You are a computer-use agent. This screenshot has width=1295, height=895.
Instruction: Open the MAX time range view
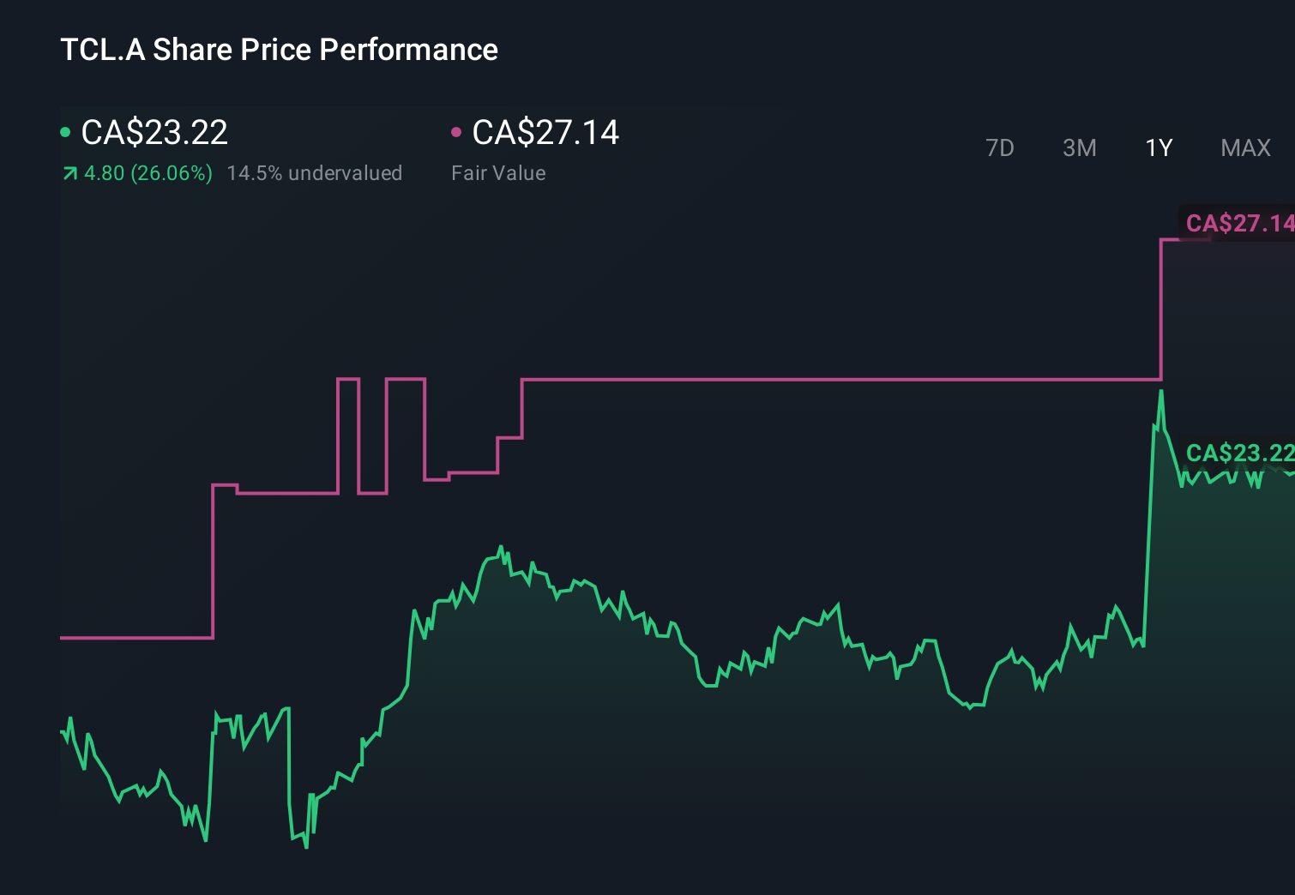point(1244,147)
